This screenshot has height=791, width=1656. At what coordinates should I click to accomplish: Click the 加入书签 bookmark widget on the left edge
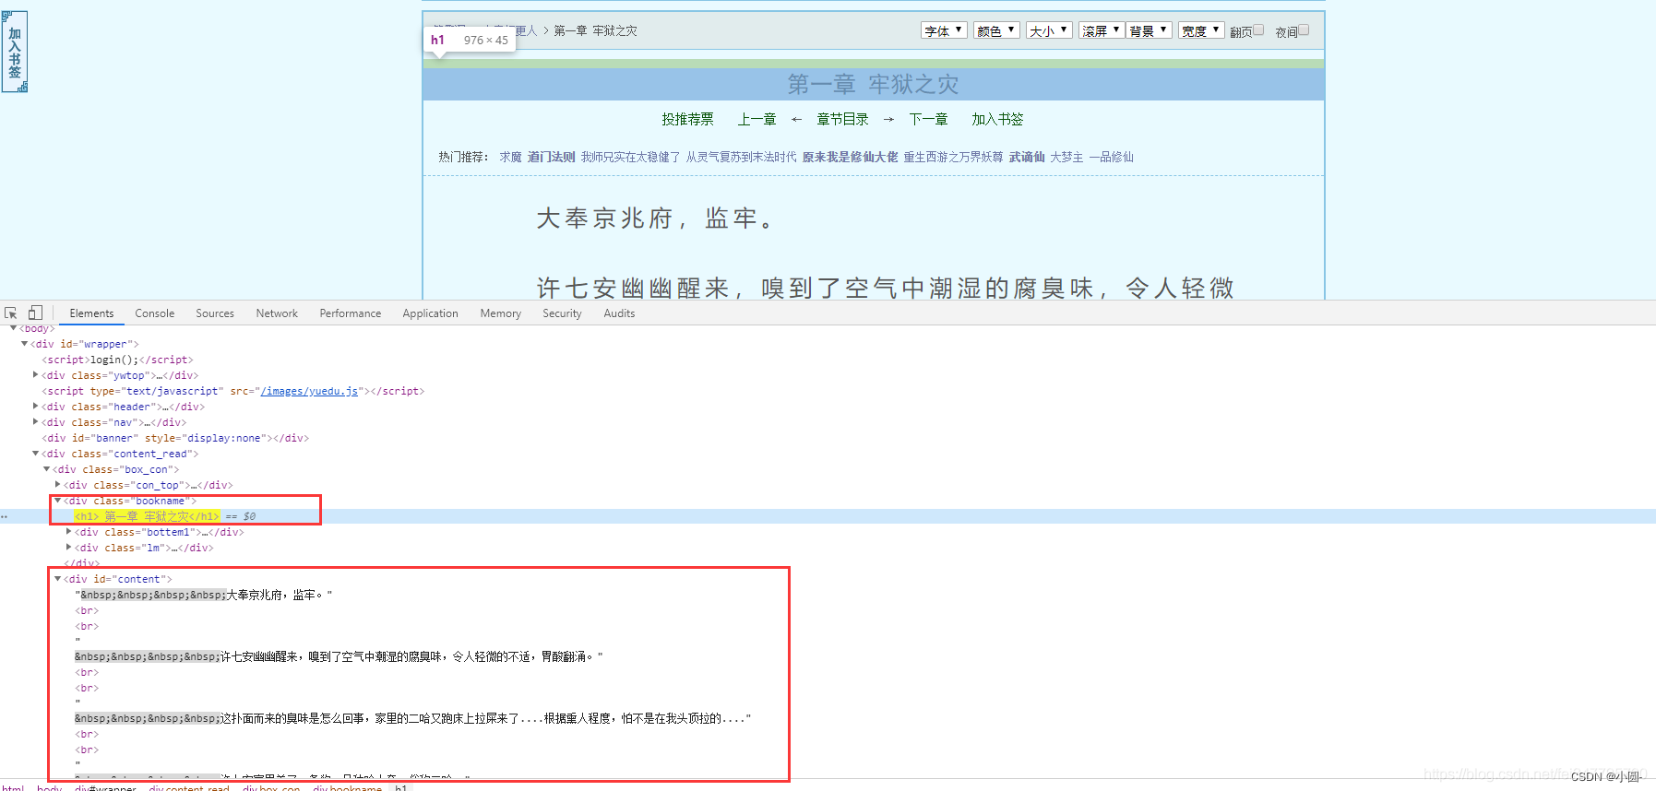pyautogui.click(x=15, y=52)
